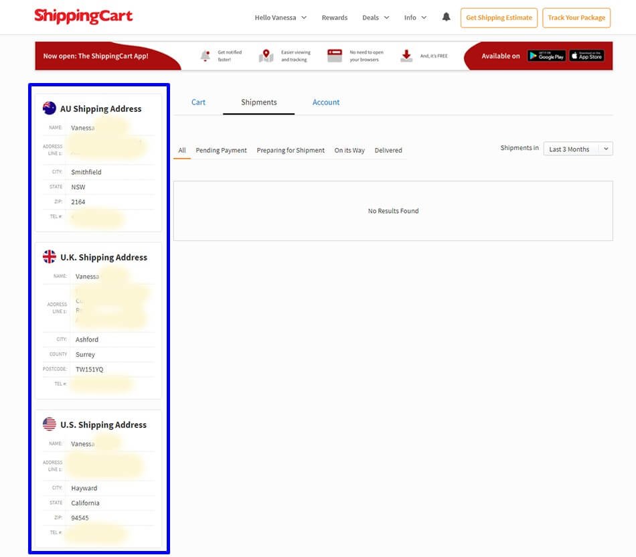This screenshot has width=636, height=557.
Task: Expand the Info dropdown
Action: pyautogui.click(x=415, y=17)
